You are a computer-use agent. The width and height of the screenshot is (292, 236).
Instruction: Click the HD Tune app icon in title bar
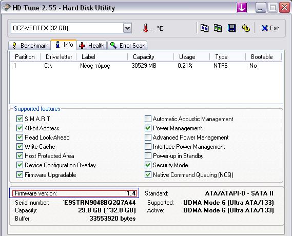(x=6, y=8)
